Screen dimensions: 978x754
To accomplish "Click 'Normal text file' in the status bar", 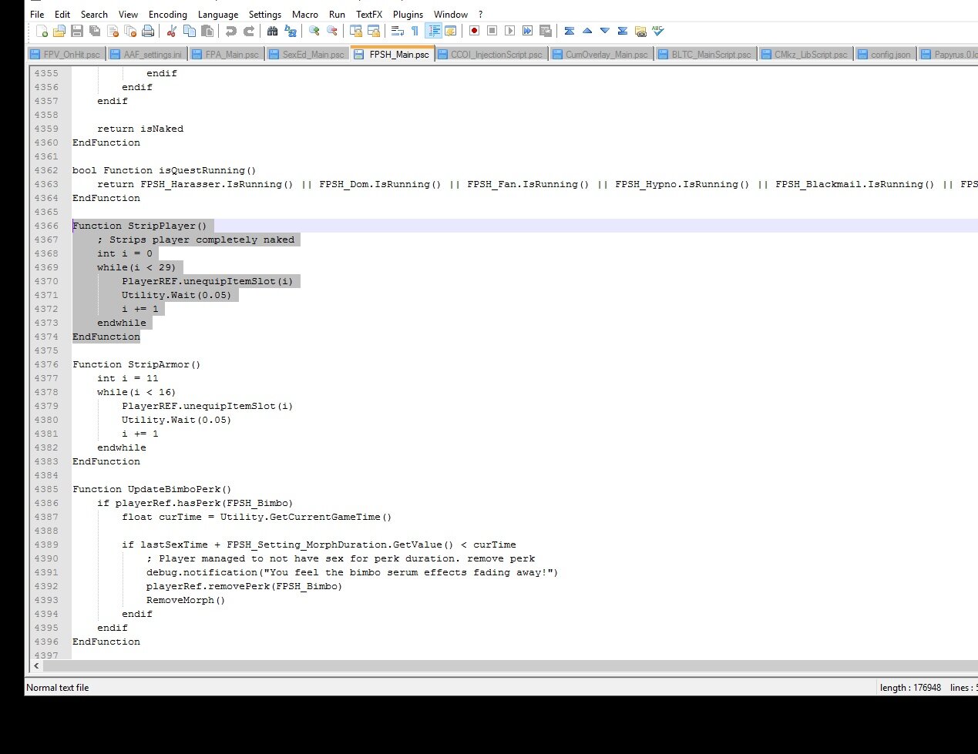I will pos(58,688).
